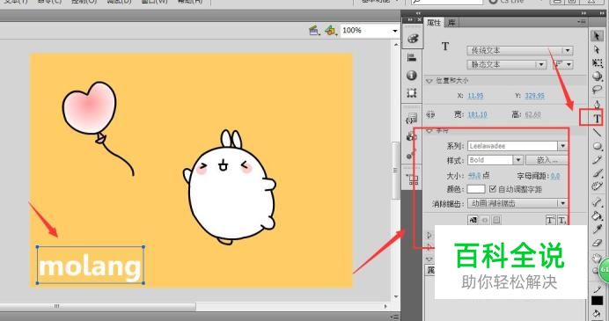Click the width value 181.10
This screenshot has width=609, height=321.
477,114
